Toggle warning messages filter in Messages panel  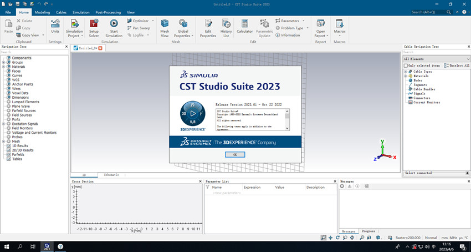(x=350, y=186)
